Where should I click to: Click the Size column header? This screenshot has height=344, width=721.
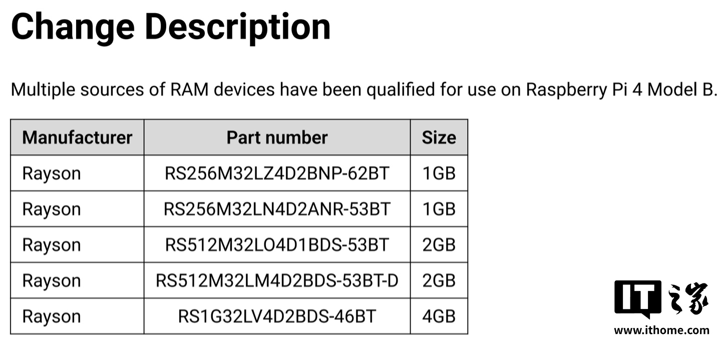[x=439, y=137]
